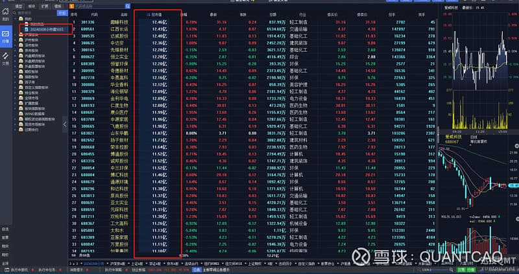Collapse the 我的 root folder
The width and height of the screenshot is (519, 274).
pos(16,19)
